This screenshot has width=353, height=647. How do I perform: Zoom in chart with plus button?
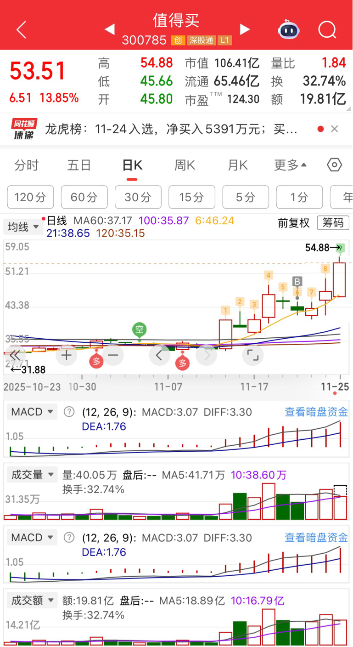(67, 355)
